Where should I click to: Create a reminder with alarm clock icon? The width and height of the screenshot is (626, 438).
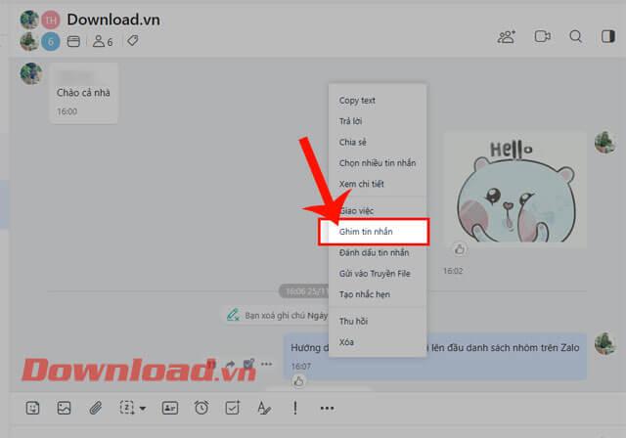[x=201, y=408]
